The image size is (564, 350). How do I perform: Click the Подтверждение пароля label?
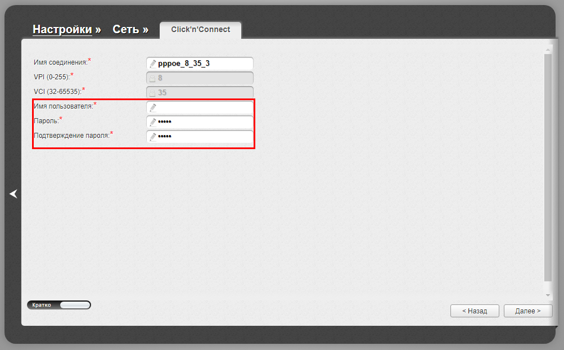tap(71, 136)
